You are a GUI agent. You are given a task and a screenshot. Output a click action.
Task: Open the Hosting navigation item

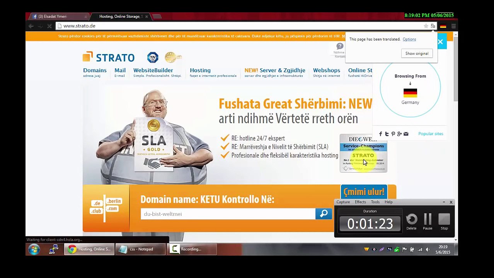click(x=213, y=72)
